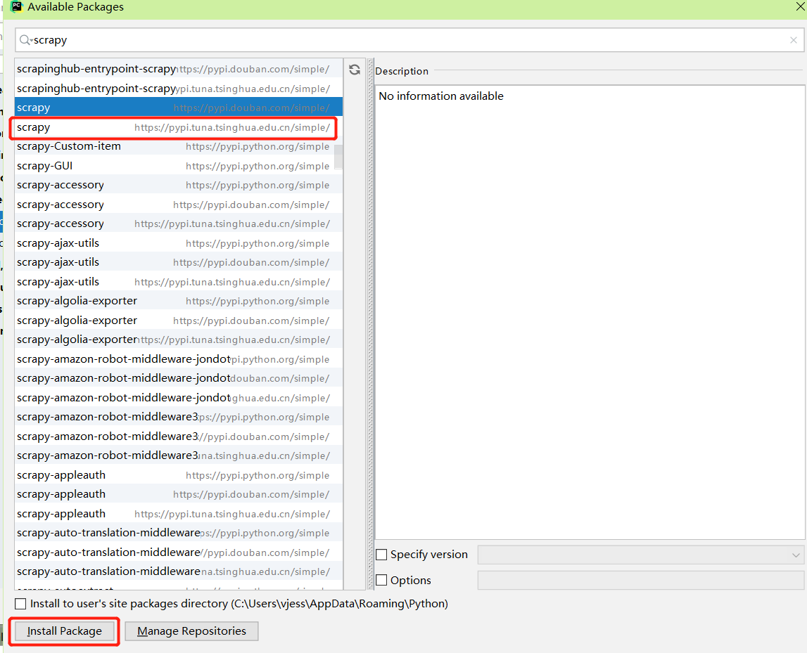
Task: Select scrapy-amazon-robot-middleware-jondot from pypi.python.org
Action: click(x=179, y=359)
